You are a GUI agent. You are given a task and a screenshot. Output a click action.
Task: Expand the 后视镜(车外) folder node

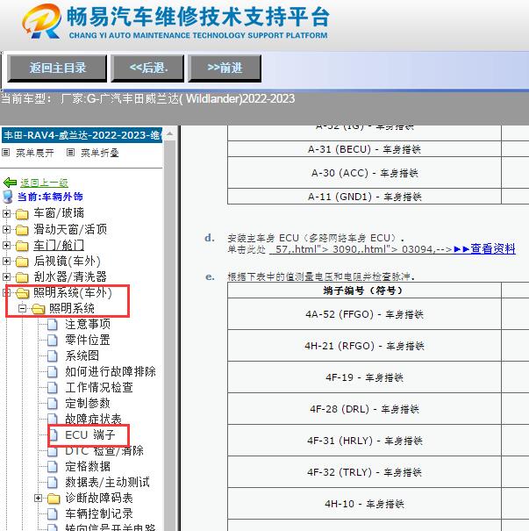pos(6,261)
